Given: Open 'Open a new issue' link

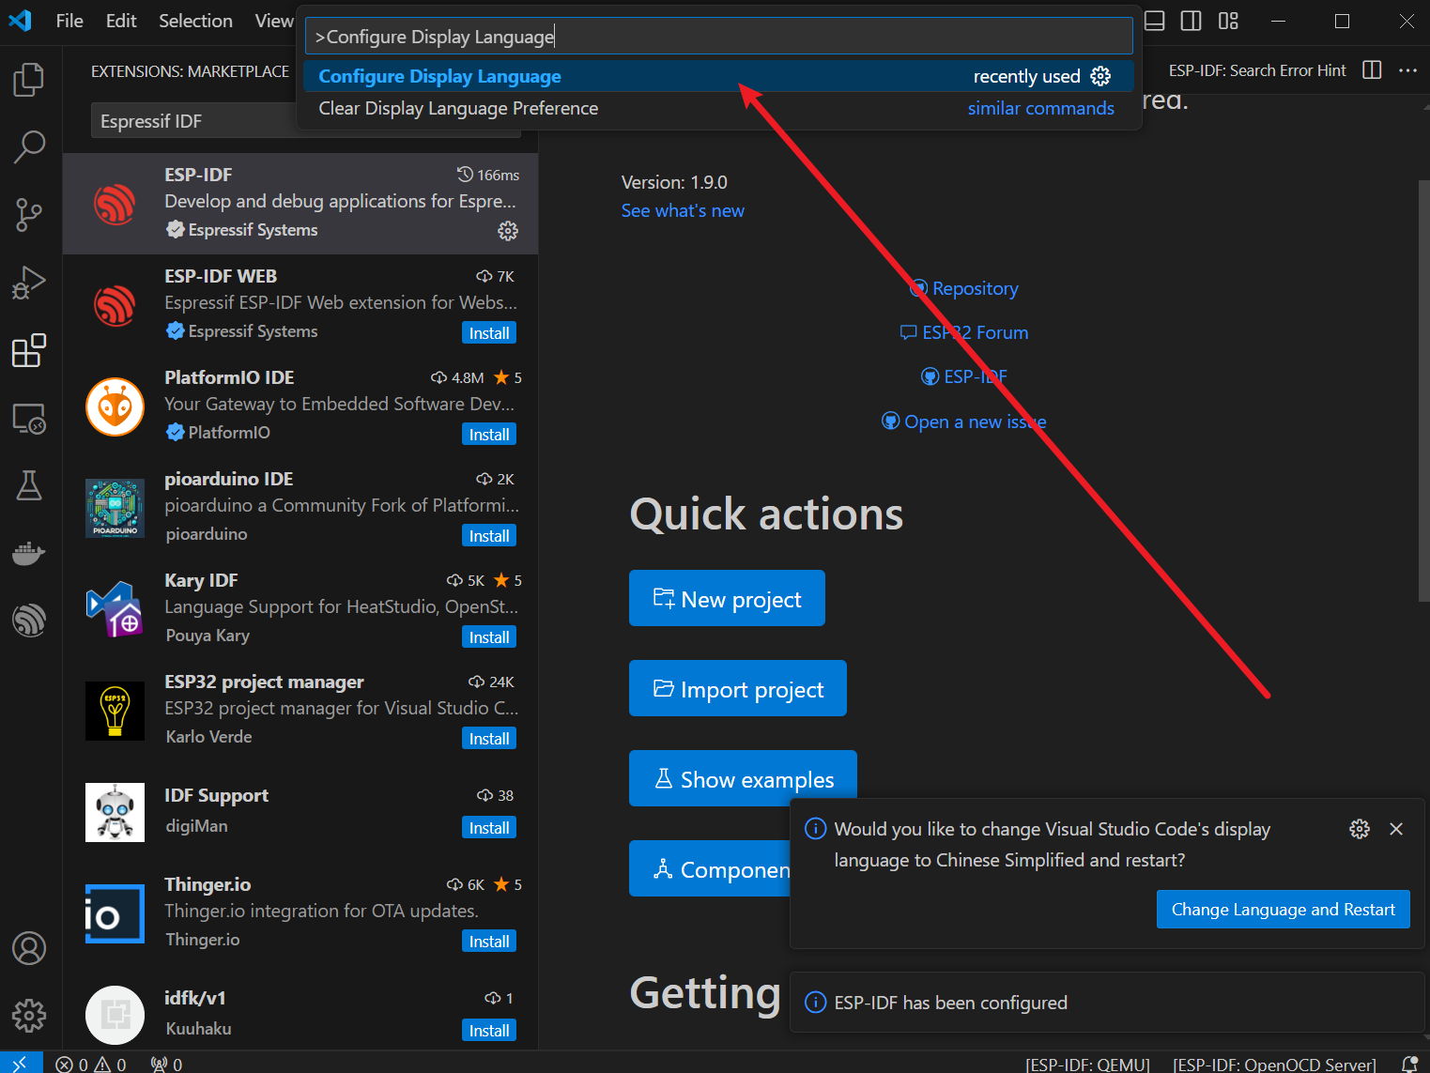Looking at the screenshot, I should tap(964, 422).
